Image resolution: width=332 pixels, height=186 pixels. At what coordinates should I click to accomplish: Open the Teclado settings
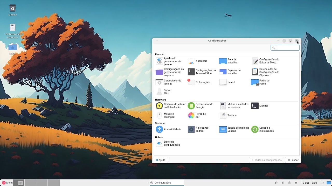click(228, 115)
